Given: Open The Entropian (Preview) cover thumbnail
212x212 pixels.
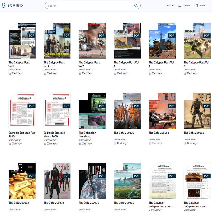Looking at the screenshot, I should tap(92, 111).
